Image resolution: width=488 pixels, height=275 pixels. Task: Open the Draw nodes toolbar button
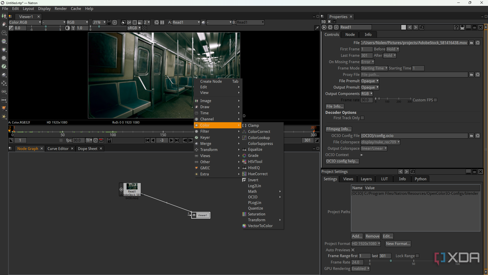pos(4,24)
